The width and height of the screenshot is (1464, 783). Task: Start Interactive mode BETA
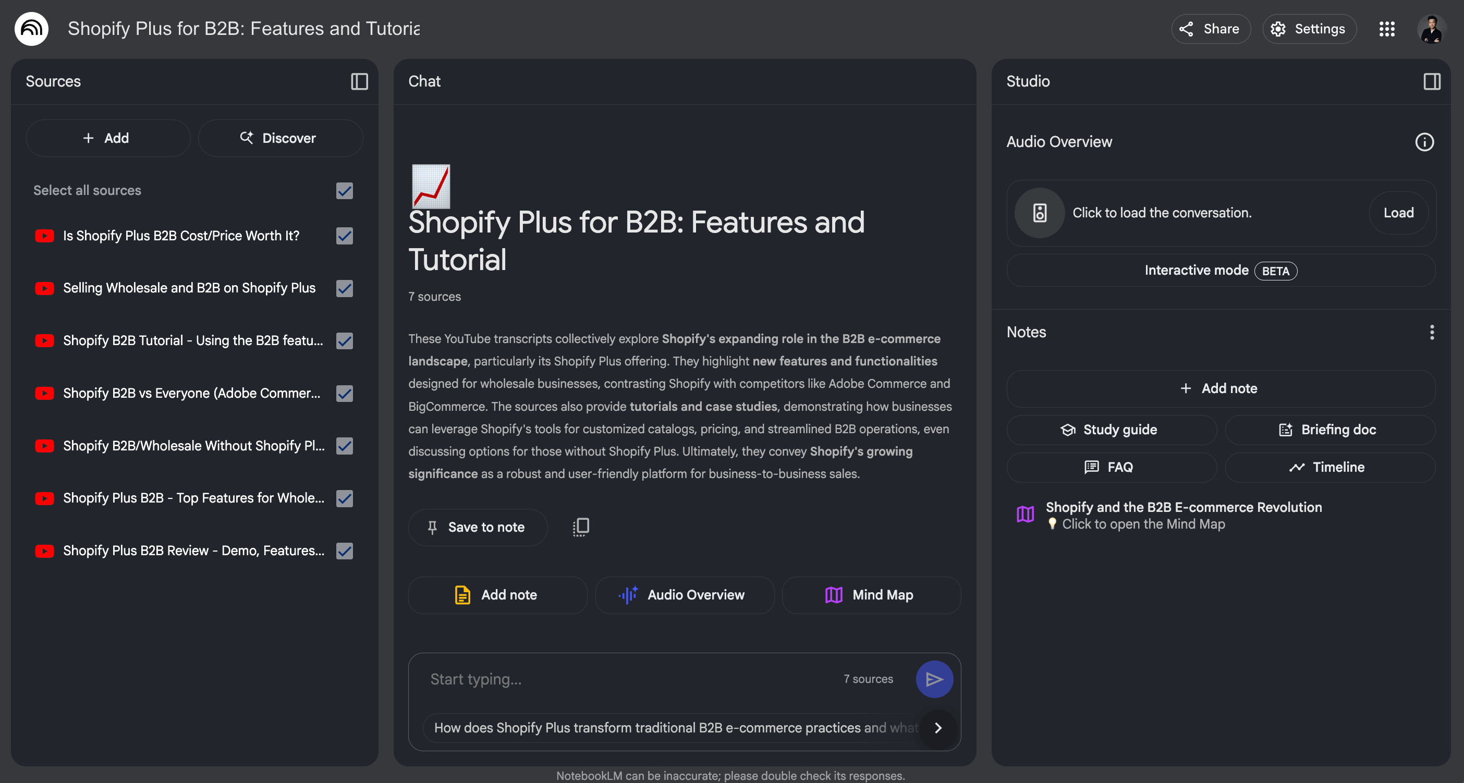pos(1221,271)
